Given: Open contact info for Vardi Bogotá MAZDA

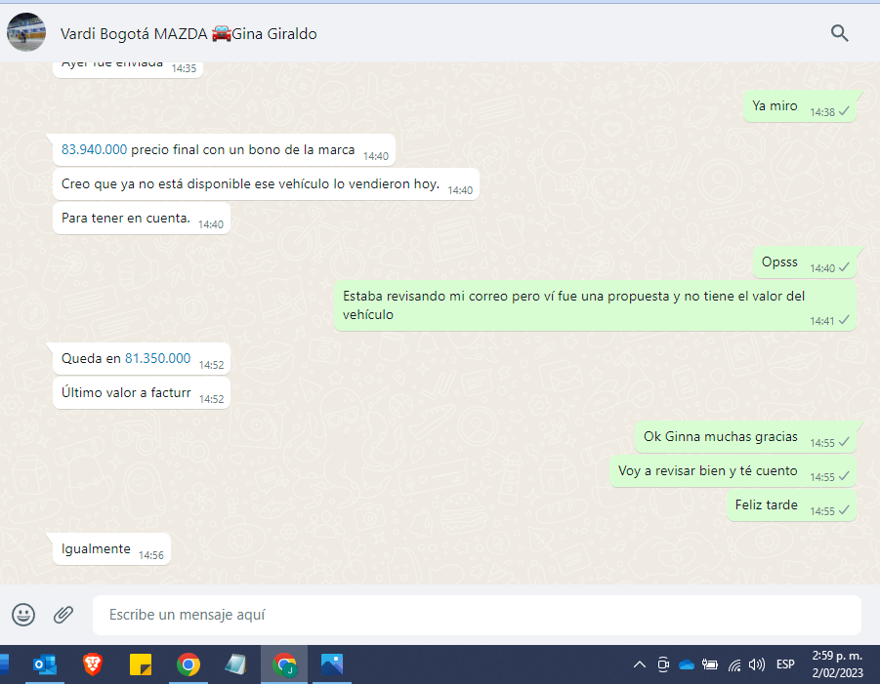Looking at the screenshot, I should (x=189, y=33).
